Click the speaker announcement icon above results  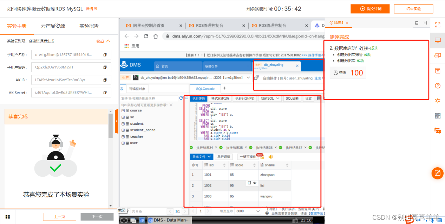[271, 157]
